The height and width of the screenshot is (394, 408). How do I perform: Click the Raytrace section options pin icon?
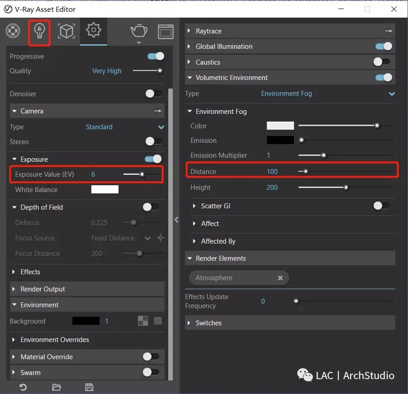tap(389, 31)
